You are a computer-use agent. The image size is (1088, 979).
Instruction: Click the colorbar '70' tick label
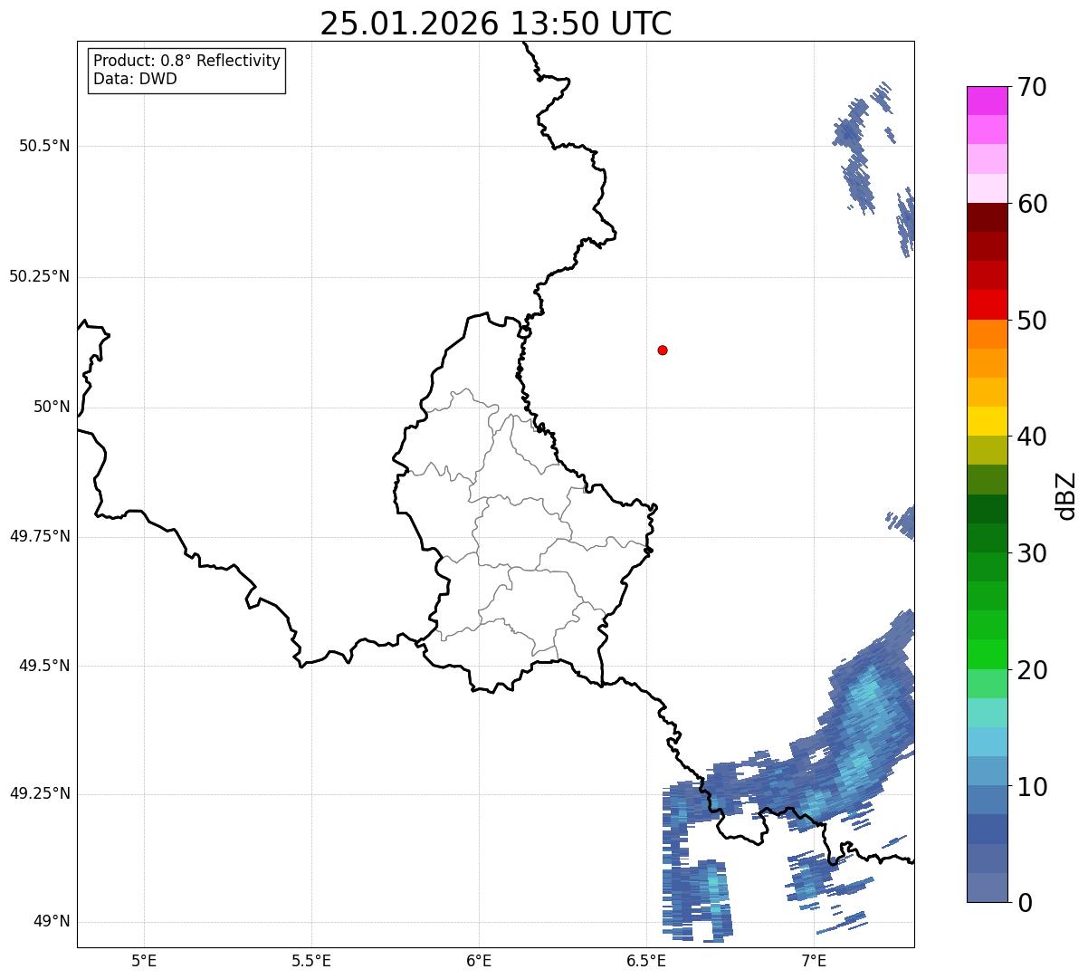(x=1032, y=87)
